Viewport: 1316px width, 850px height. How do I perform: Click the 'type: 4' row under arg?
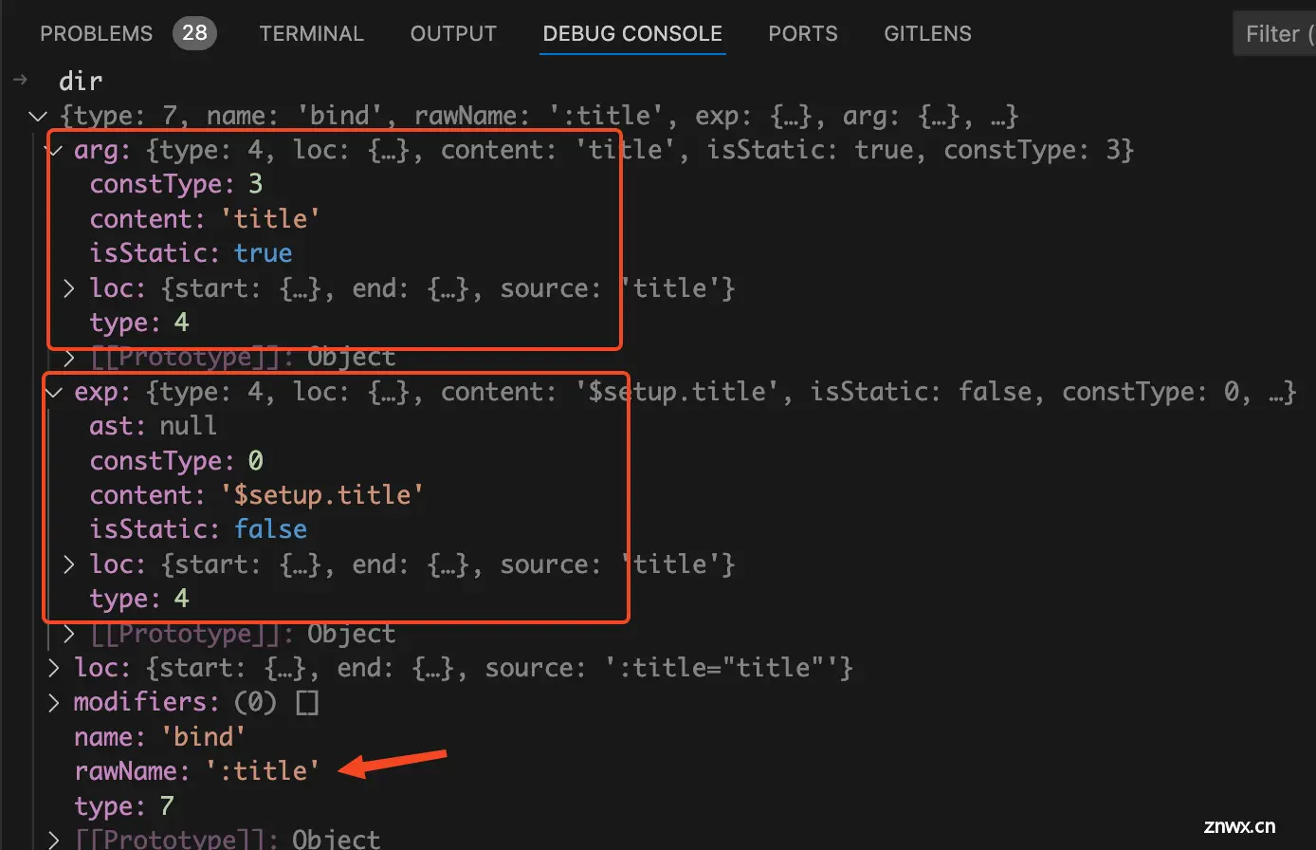139,323
